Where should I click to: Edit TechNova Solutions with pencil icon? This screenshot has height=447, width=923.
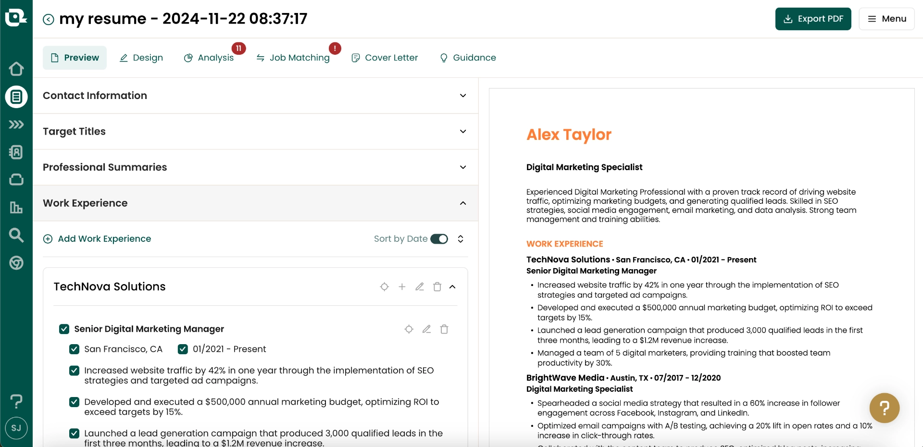click(x=420, y=286)
